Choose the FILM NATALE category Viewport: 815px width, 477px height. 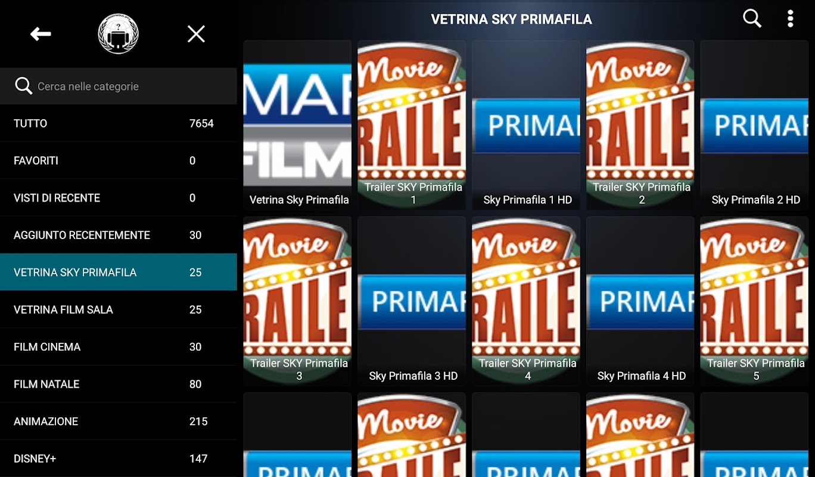coord(119,384)
